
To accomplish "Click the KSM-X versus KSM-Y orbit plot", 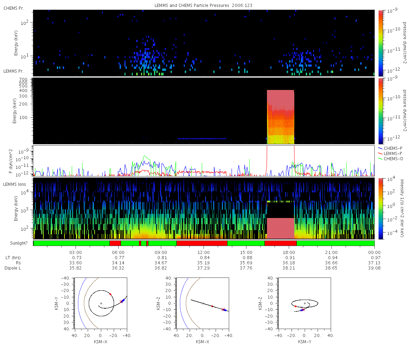I will (102, 303).
